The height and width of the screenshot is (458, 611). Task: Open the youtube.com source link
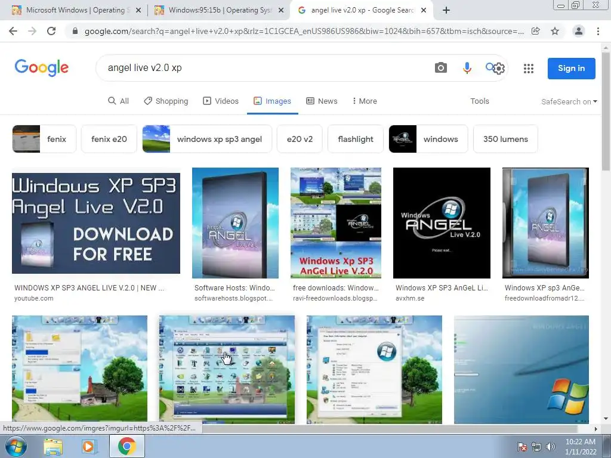(34, 298)
